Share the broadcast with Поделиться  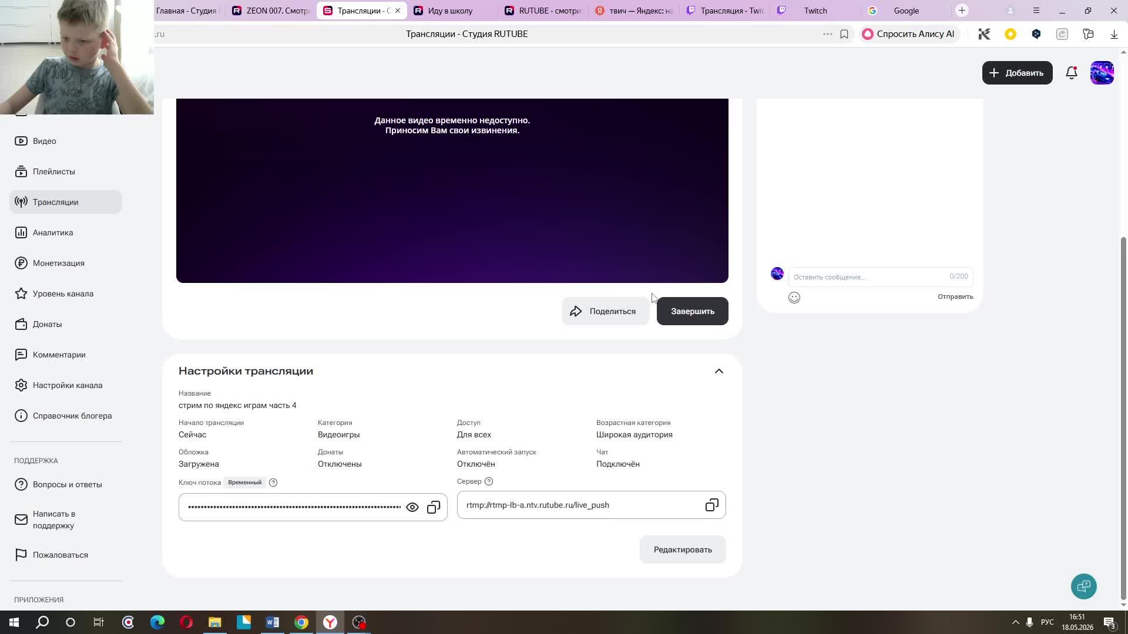(605, 311)
